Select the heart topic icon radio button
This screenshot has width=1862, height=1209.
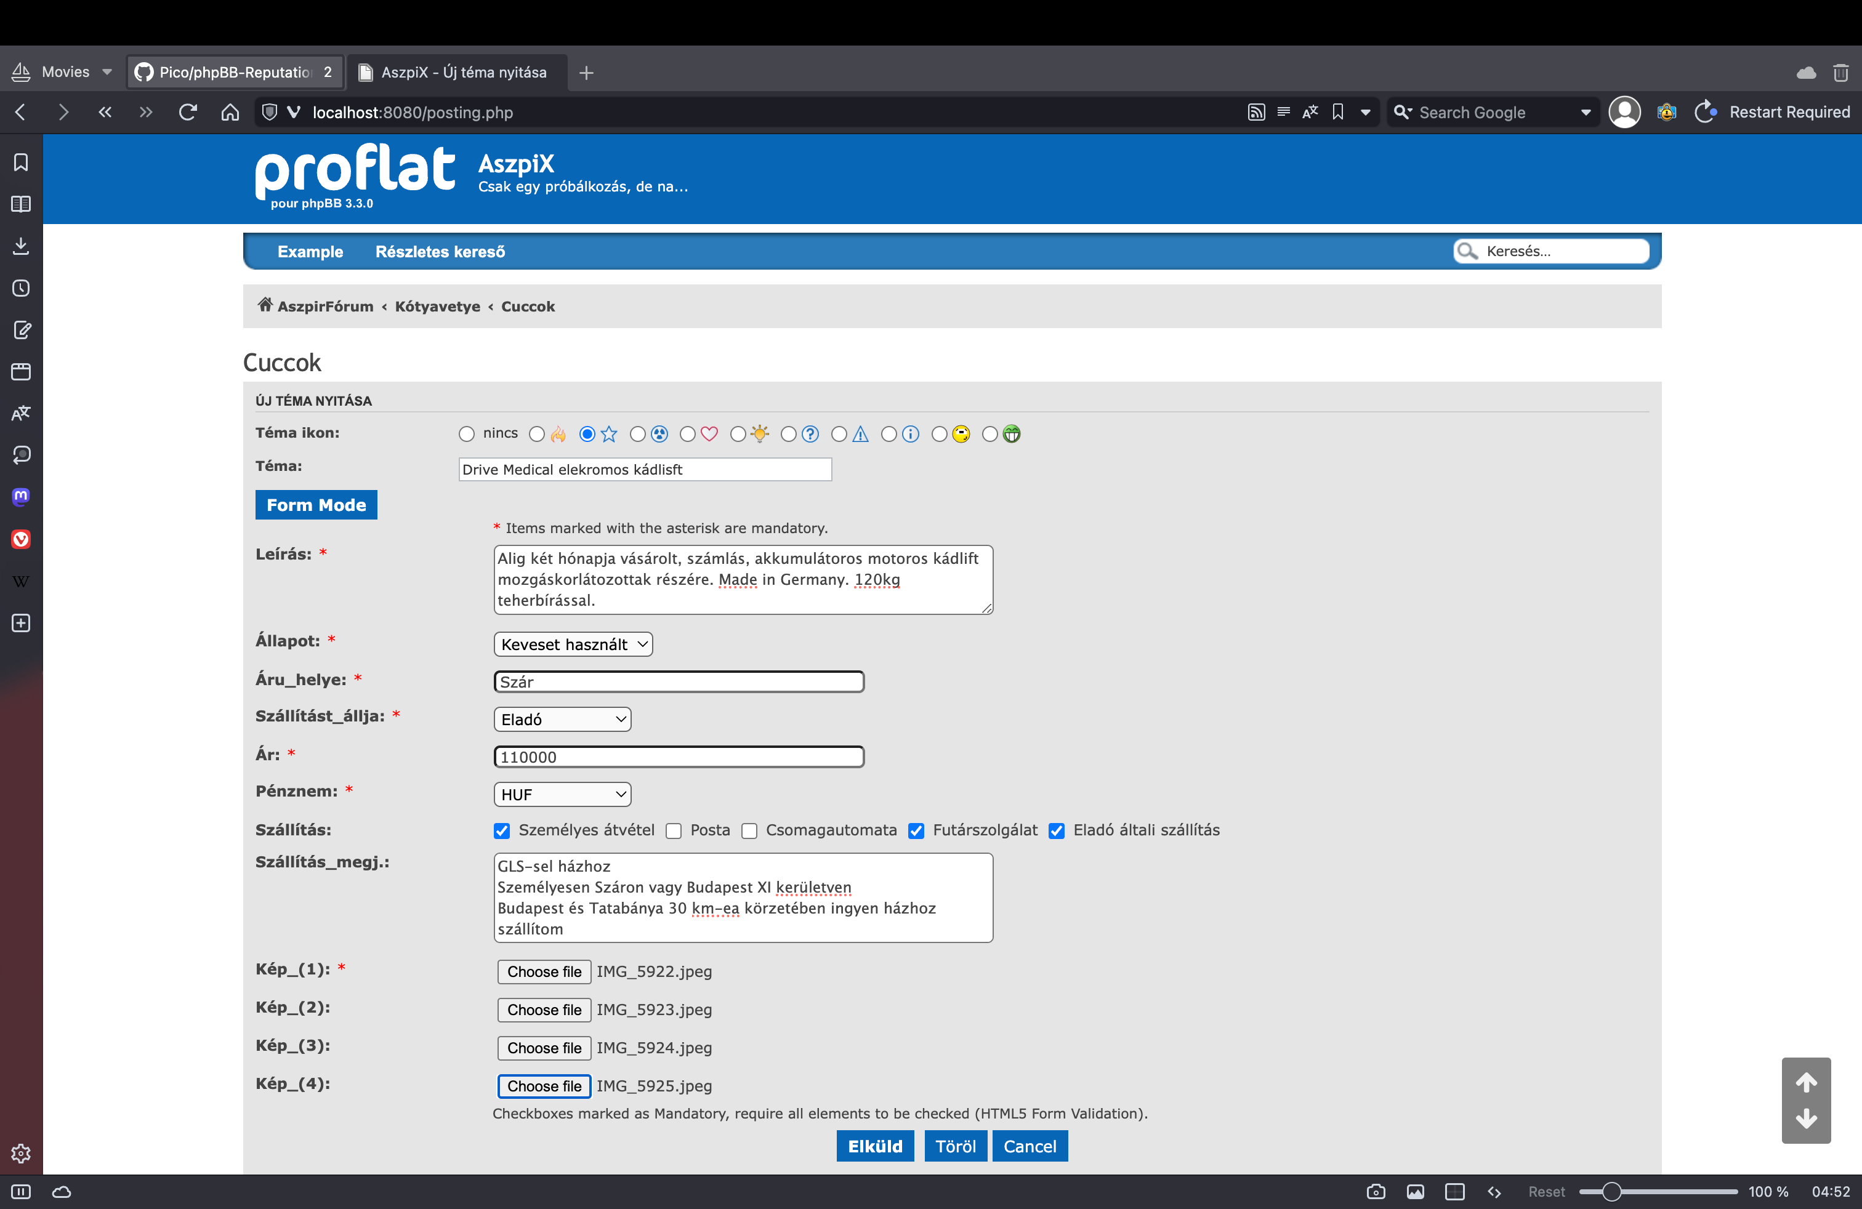point(688,434)
